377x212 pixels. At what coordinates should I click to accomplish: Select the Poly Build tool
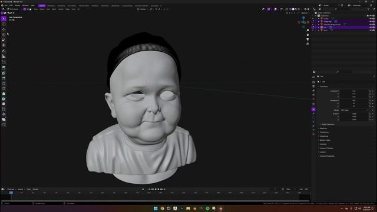(x=4, y=94)
